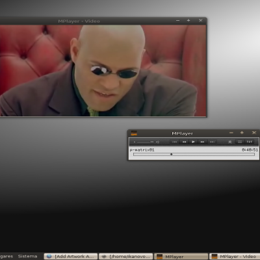
Task: Switch to Add Artwork taskbar window
Action: (x=71, y=257)
